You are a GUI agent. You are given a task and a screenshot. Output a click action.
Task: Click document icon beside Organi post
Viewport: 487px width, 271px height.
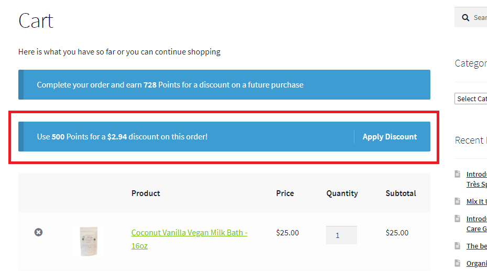coord(458,263)
